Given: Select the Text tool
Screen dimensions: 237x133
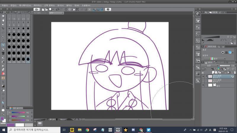Looking at the screenshot, I should pyautogui.click(x=3, y=106).
